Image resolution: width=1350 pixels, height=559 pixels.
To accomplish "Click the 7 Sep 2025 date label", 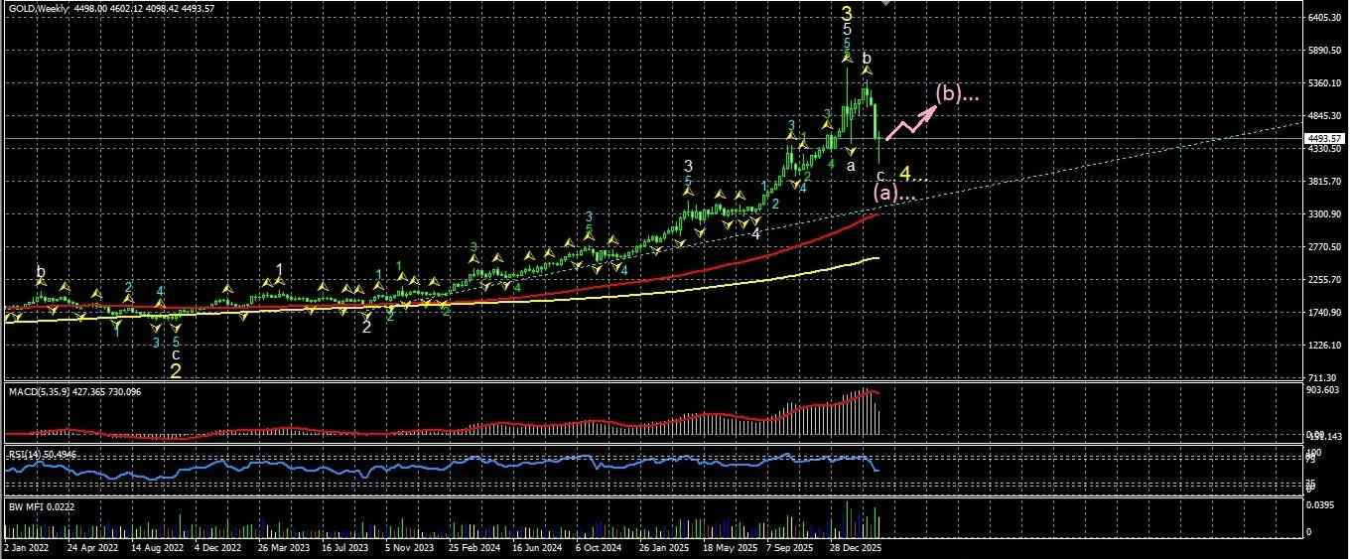I will pos(792,547).
